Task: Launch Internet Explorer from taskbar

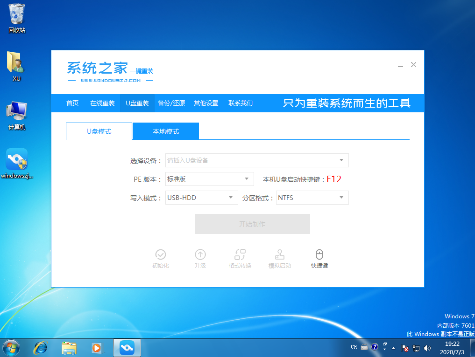Action: point(40,348)
